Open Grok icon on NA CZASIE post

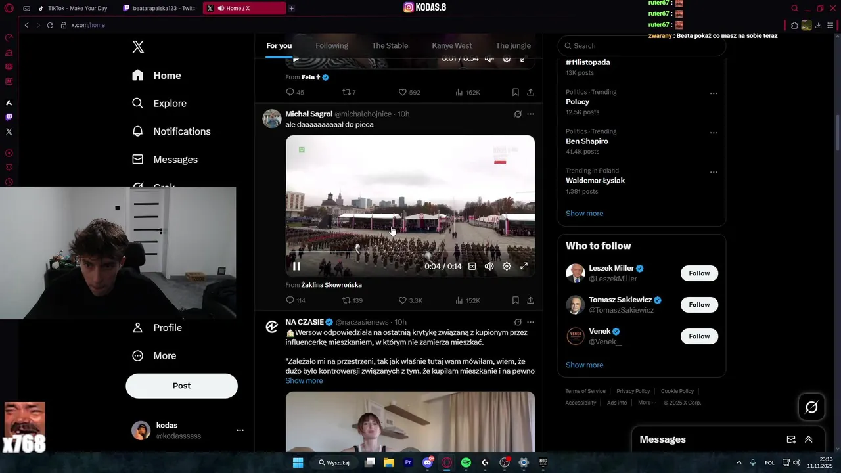coord(518,322)
